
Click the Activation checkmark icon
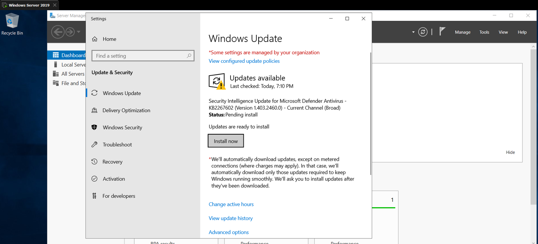[95, 179]
